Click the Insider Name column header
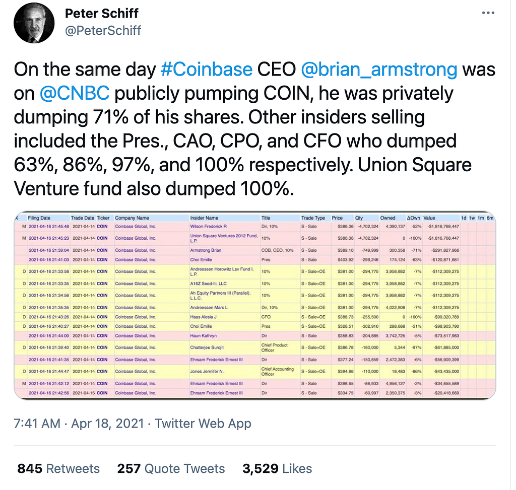The height and width of the screenshot is (490, 516). [x=204, y=218]
